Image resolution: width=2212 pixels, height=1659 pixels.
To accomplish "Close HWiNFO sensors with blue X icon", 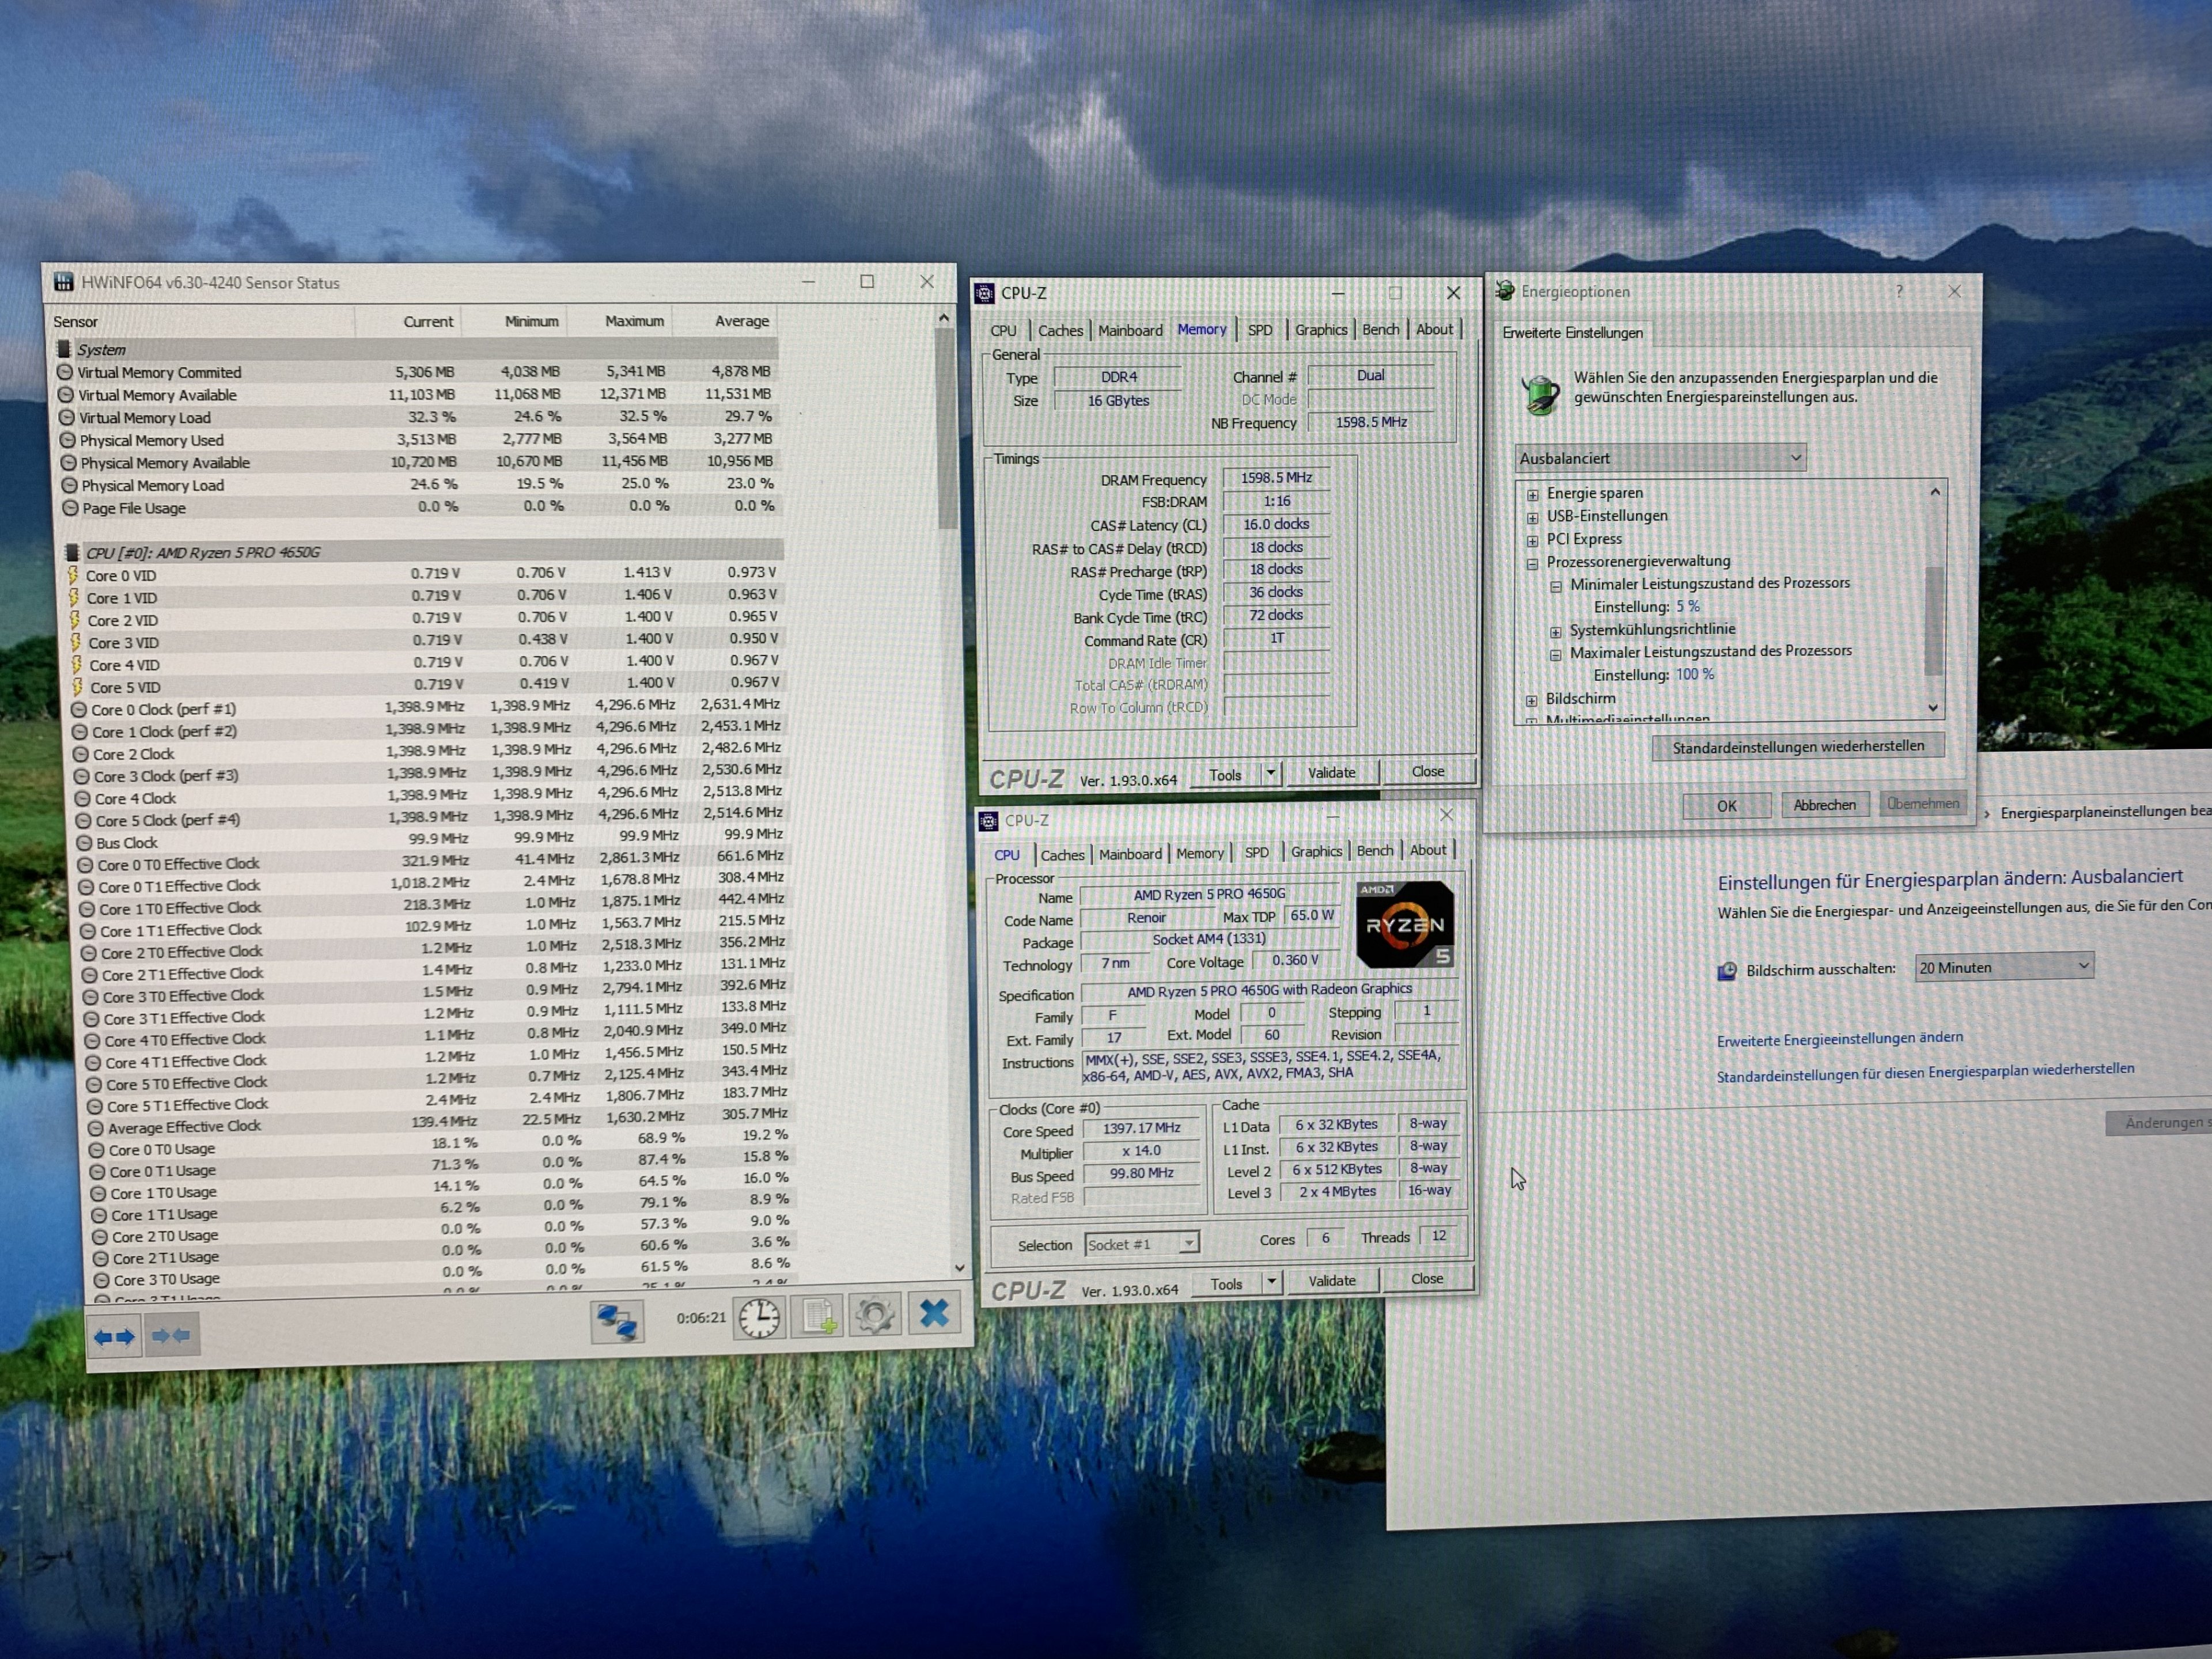I will tap(934, 1313).
